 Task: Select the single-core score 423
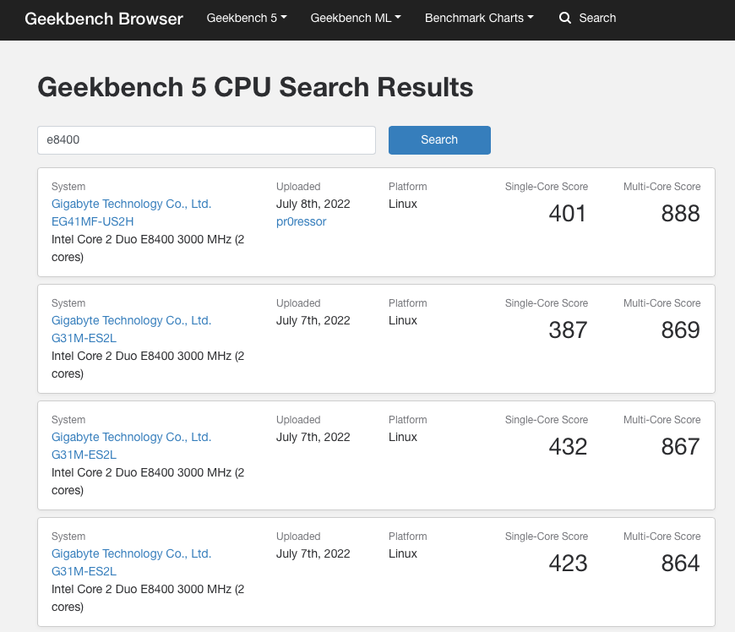[x=568, y=563]
